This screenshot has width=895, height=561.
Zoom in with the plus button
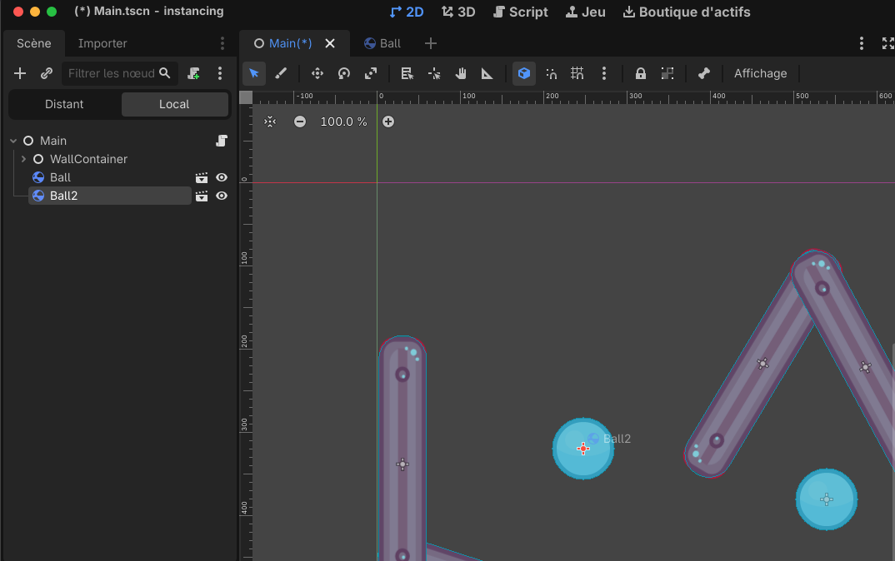388,122
